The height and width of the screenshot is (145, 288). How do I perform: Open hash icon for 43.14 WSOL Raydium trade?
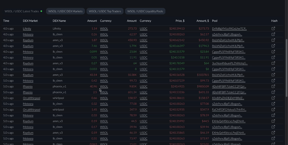273,75
